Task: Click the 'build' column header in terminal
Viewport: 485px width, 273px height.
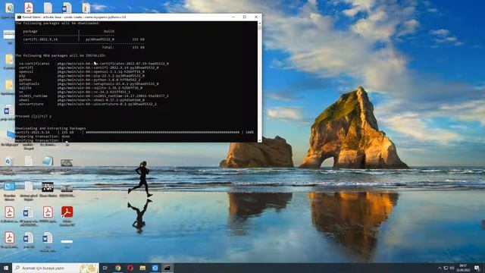Action: coord(109,31)
